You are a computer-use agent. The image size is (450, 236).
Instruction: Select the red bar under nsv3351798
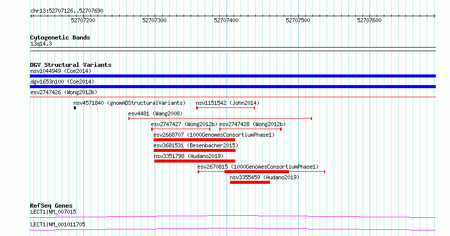click(195, 161)
